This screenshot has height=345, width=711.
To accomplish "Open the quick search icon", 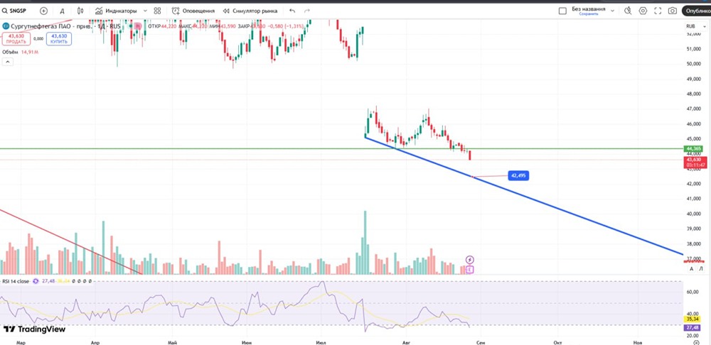I will [x=628, y=11].
